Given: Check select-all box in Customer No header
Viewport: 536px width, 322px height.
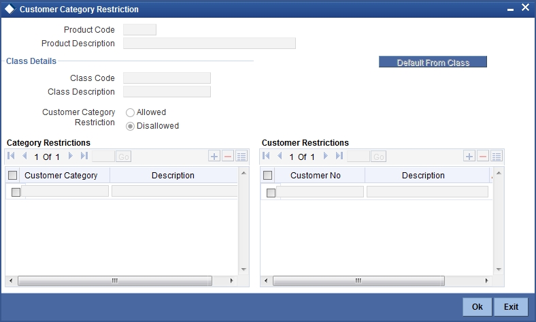Looking at the screenshot, I should tap(267, 175).
